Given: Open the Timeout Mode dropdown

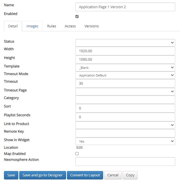Looking at the screenshot, I should click(x=125, y=75).
